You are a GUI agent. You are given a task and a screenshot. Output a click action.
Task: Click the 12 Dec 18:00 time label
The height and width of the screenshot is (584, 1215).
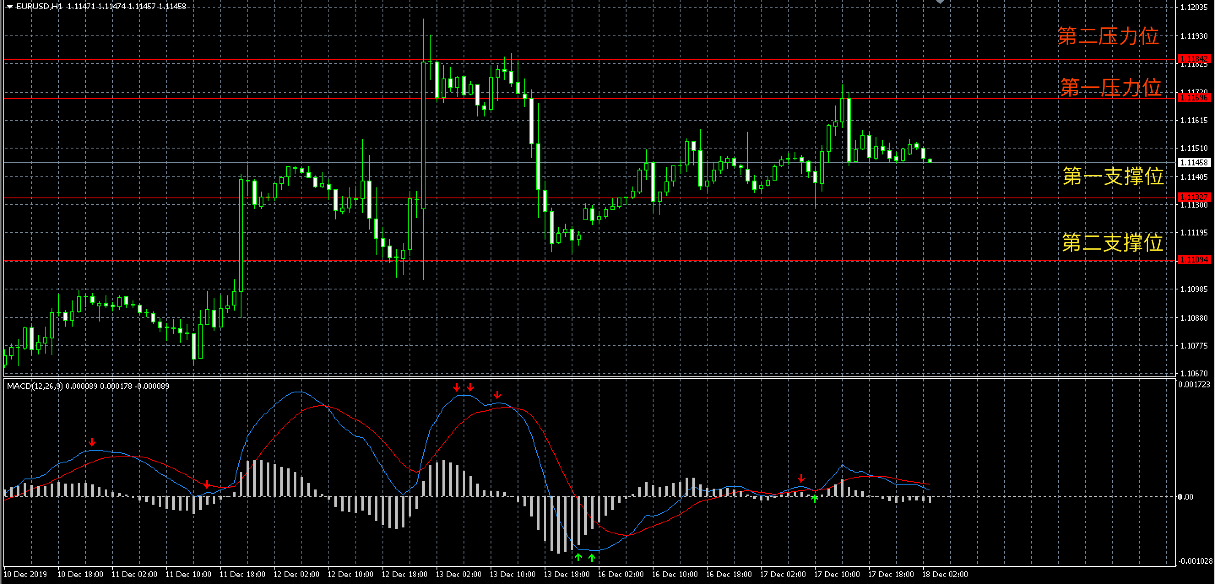(x=404, y=575)
